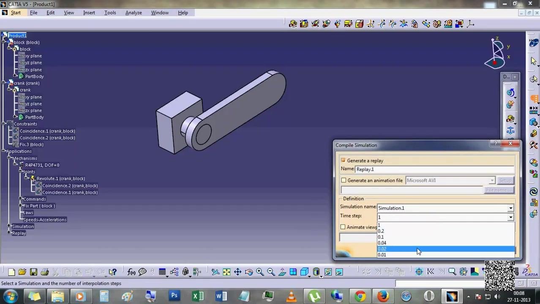
Task: Select Fix.3 (block) constraint in tree
Action: pos(31,144)
